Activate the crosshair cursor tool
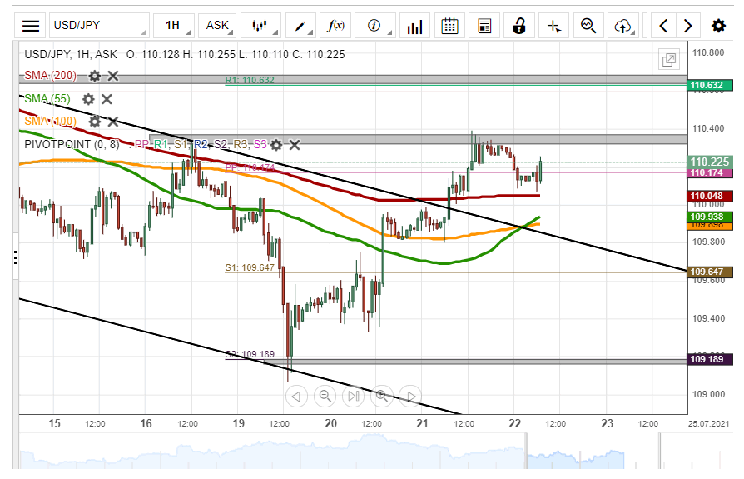Viewport: 744px width, 479px height. tap(553, 26)
